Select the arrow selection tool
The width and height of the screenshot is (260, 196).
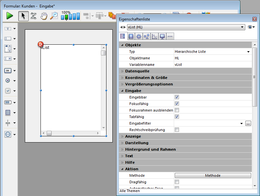[23, 16]
